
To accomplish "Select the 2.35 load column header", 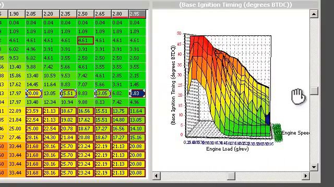I will (68, 14).
